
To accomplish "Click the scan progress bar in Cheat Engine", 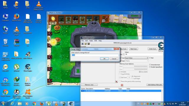I will 124,45.
